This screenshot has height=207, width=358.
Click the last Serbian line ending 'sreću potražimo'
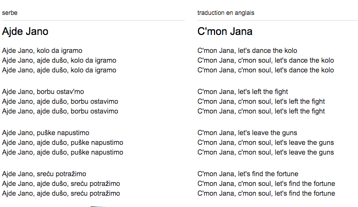click(61, 193)
